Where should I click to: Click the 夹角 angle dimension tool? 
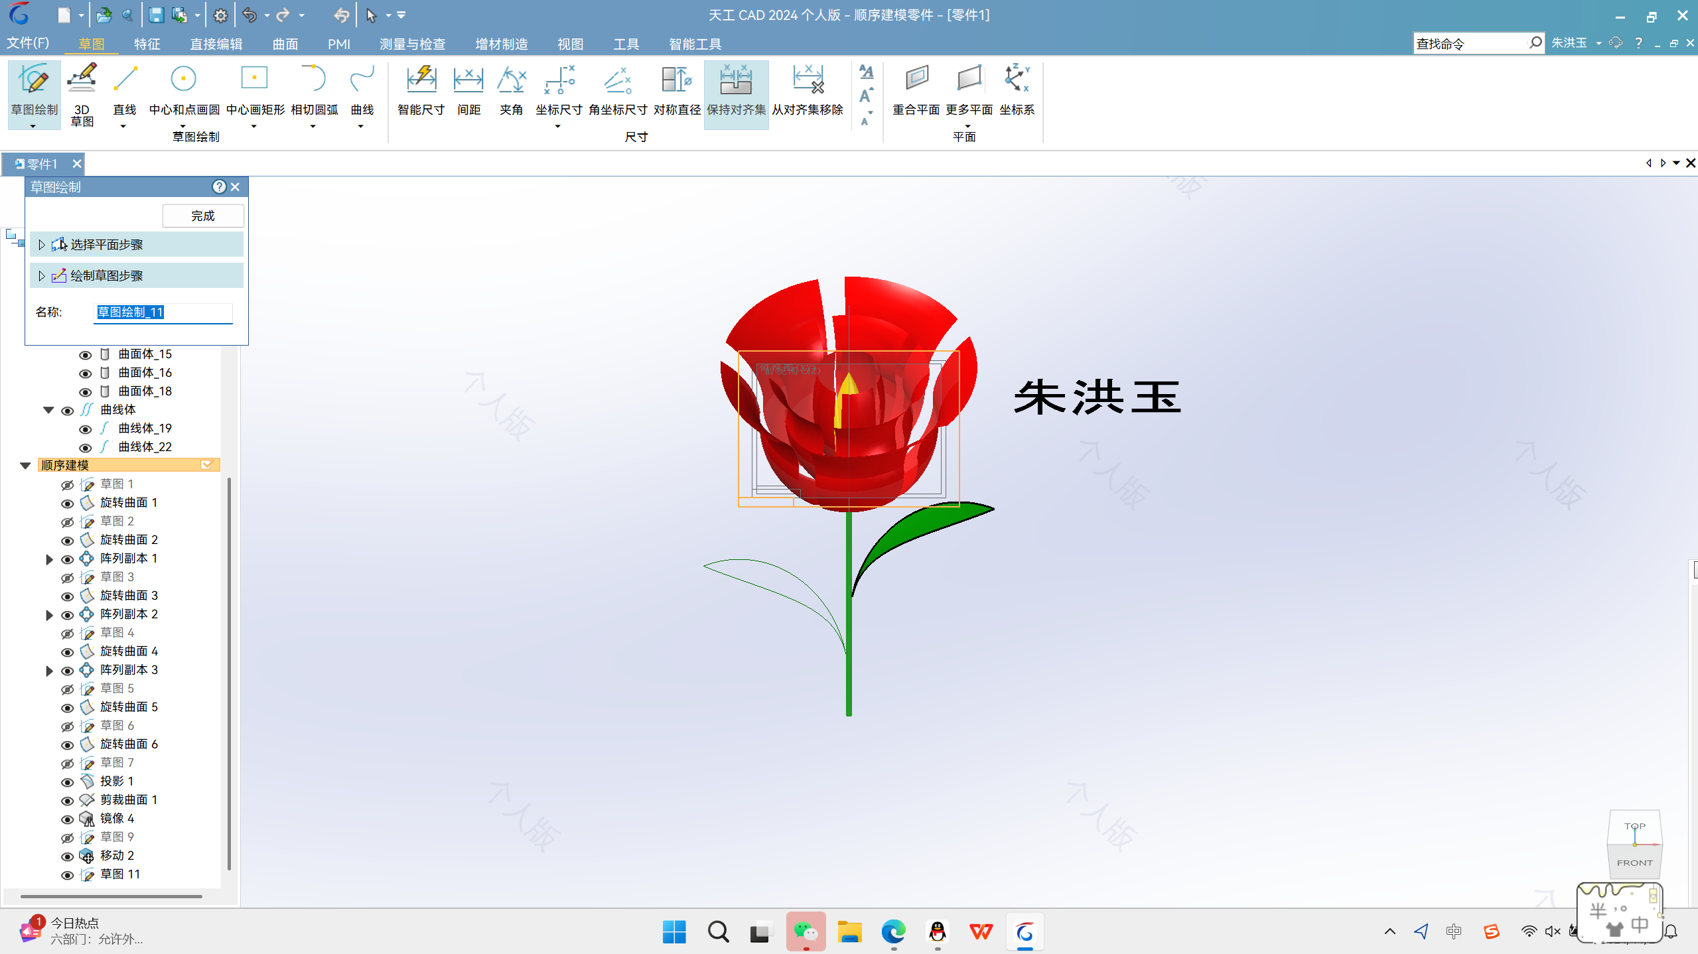point(511,90)
